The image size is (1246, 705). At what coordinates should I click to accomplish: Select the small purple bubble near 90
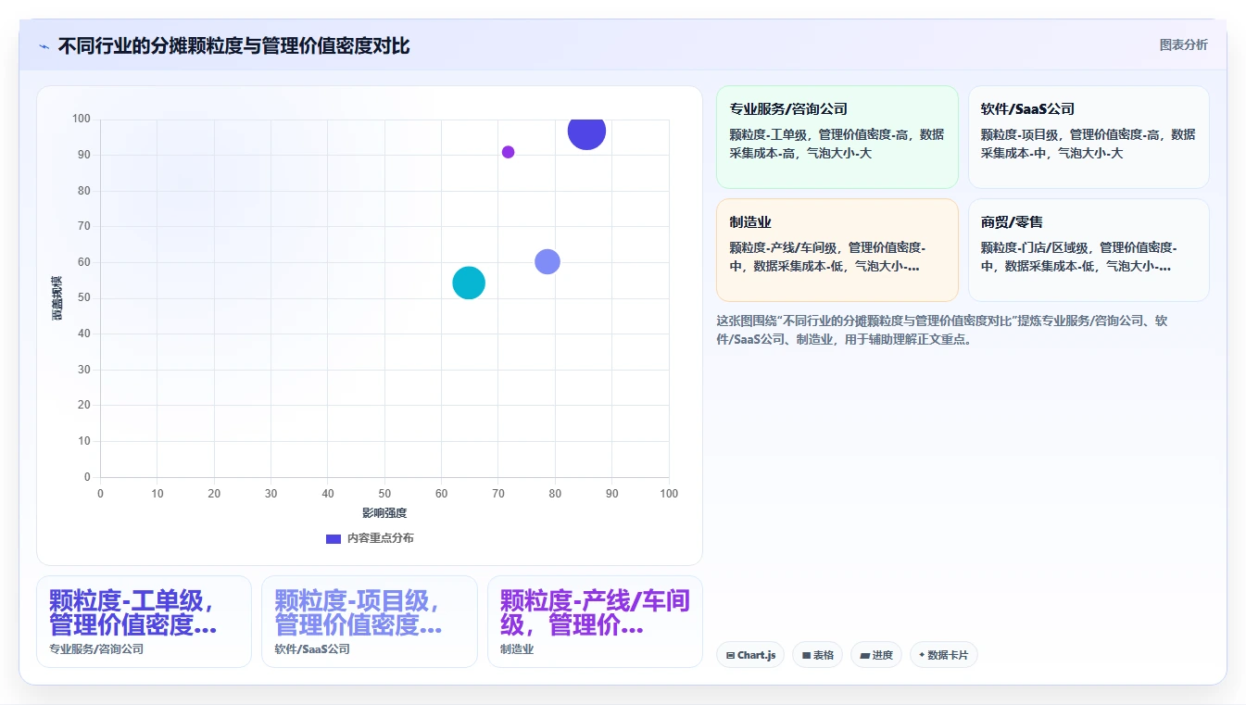(x=508, y=152)
